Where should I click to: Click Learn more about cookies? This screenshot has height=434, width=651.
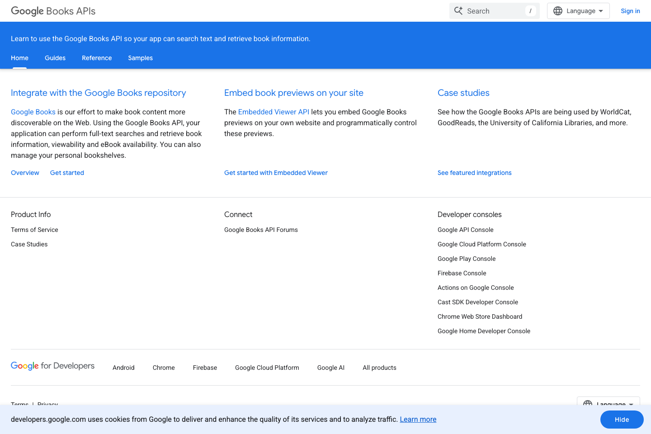[x=418, y=420]
